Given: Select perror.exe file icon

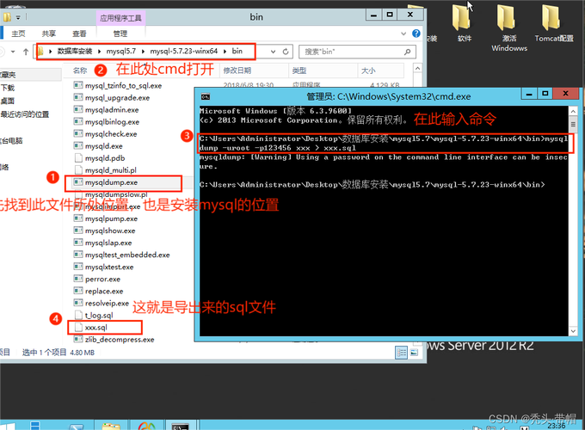Looking at the screenshot, I should pos(78,279).
